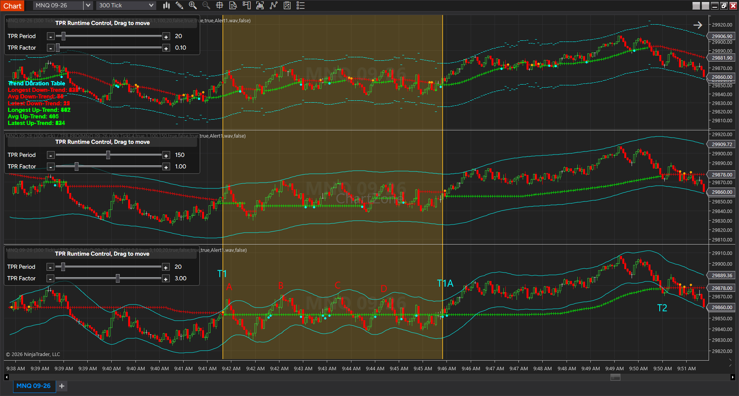Screen dimensions: 739x396
Task: Click the TPR Period 150 slider handle
Action: (x=108, y=155)
